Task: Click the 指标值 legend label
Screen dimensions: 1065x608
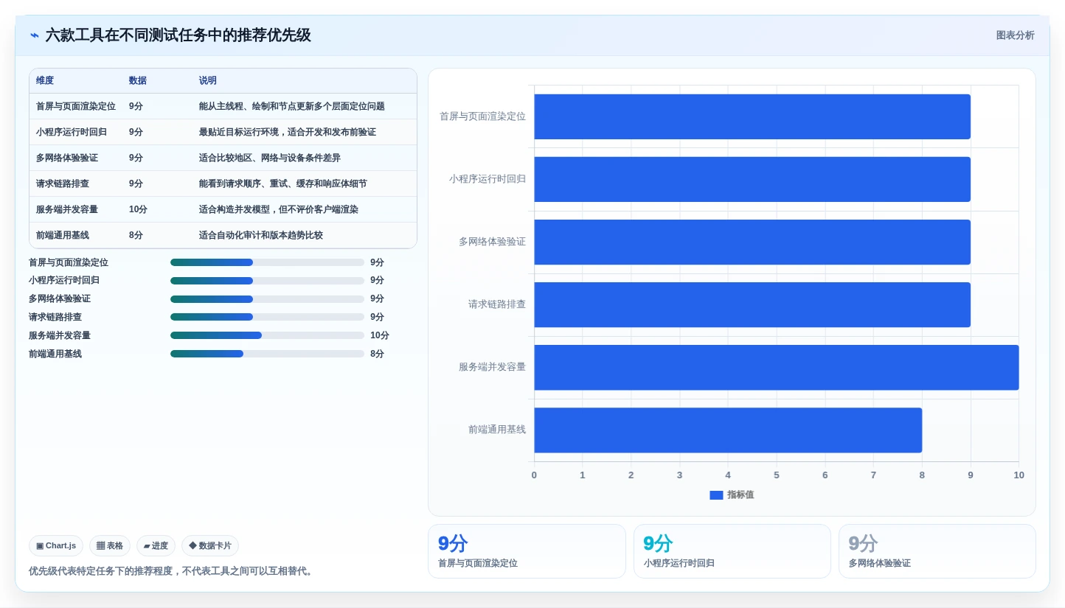Action: (x=740, y=495)
